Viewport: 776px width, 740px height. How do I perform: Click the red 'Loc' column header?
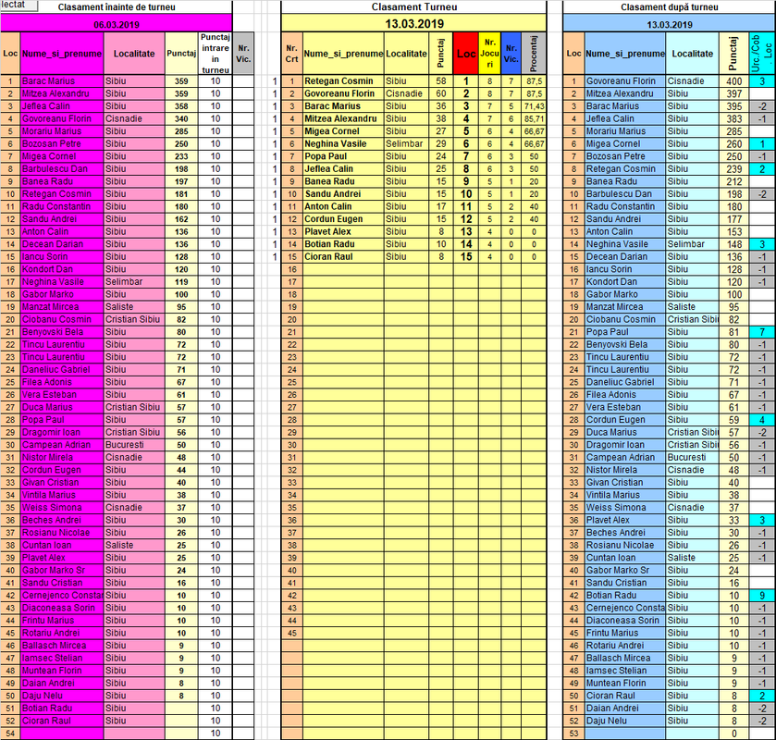[466, 54]
